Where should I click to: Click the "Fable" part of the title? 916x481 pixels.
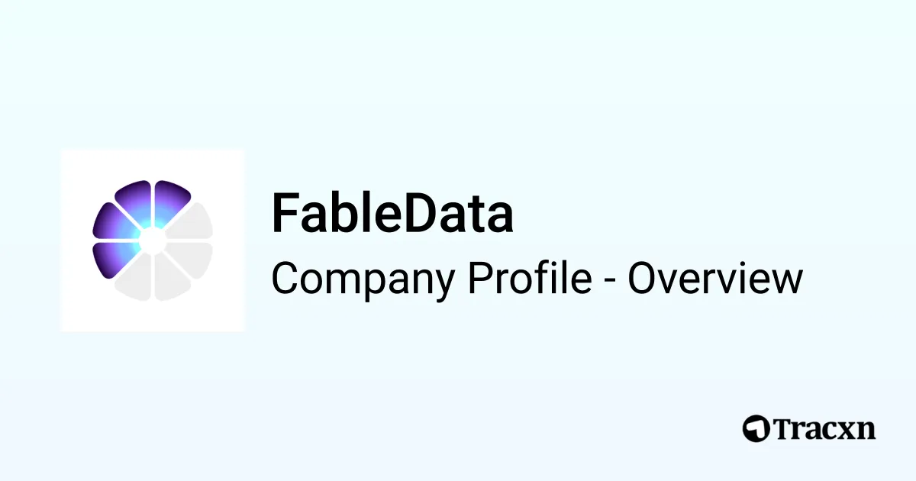(336, 214)
